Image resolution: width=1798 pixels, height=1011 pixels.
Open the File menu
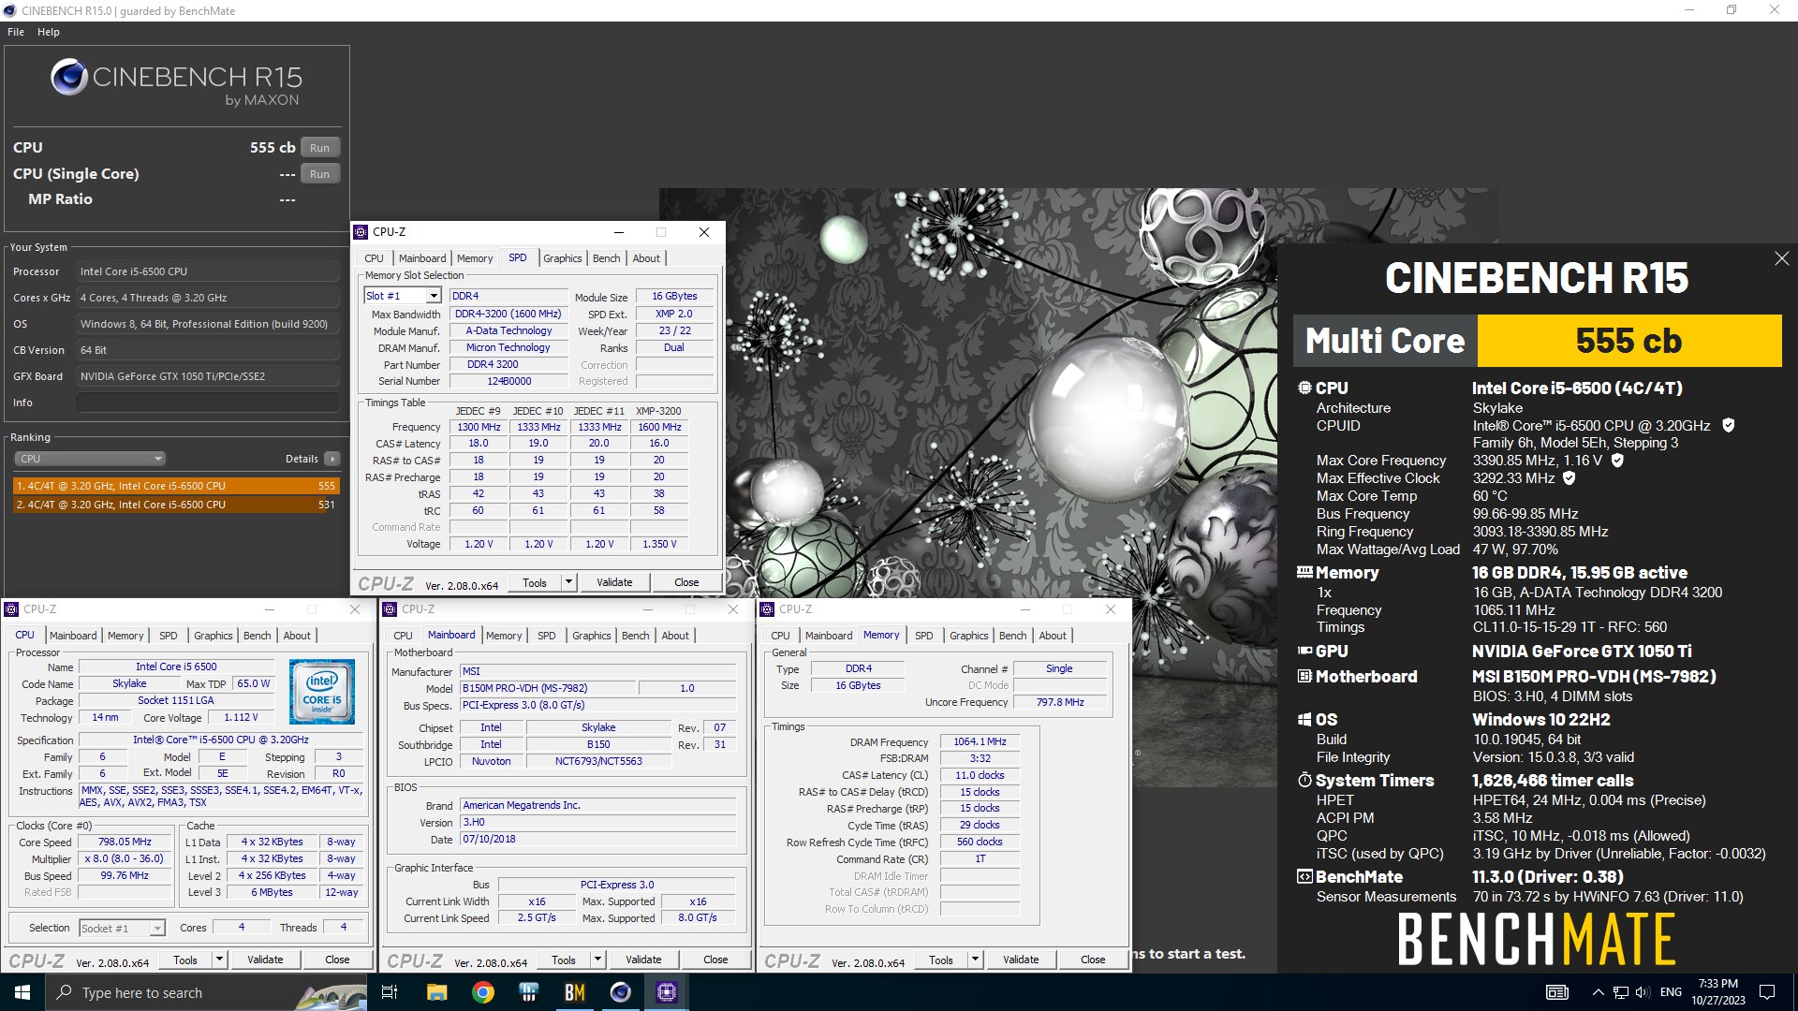click(16, 32)
